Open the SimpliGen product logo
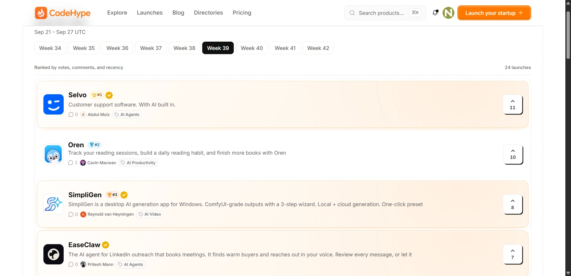 click(x=54, y=204)
